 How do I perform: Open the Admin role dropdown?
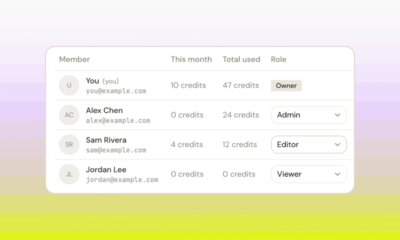[x=309, y=115]
